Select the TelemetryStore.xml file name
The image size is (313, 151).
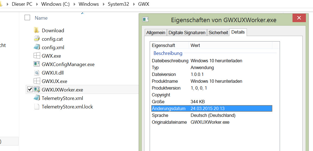[x=62, y=98]
